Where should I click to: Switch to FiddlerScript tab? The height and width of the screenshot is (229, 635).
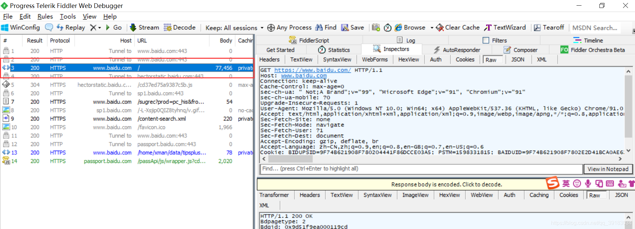pos(309,40)
